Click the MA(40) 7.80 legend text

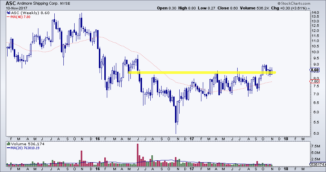(x=21, y=17)
